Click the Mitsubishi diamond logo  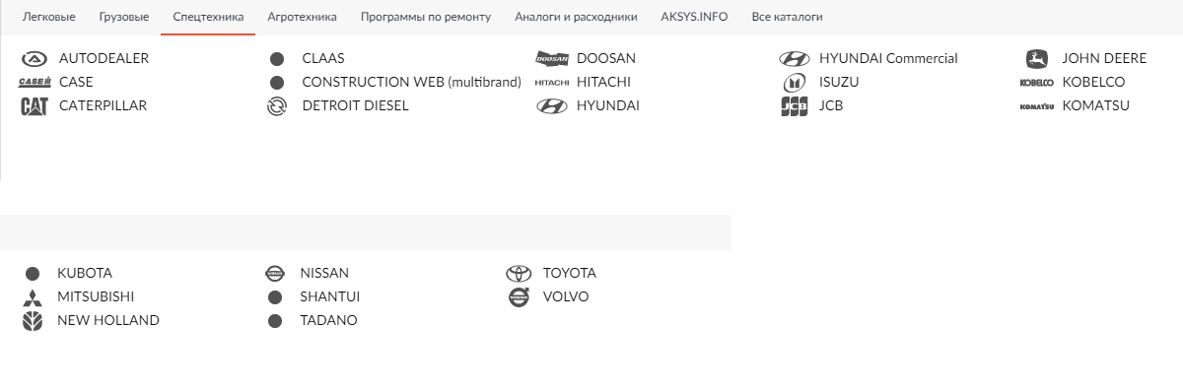(x=33, y=297)
